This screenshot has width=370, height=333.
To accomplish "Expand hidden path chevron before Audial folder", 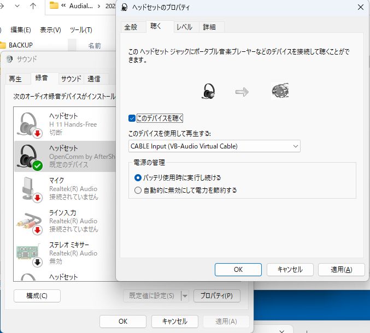I will [63, 5].
